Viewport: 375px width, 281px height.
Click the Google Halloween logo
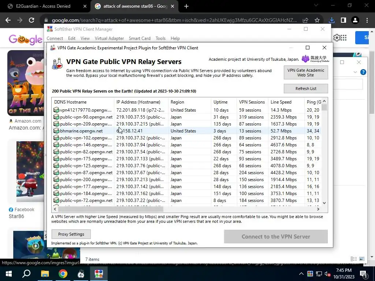[x=26, y=39]
